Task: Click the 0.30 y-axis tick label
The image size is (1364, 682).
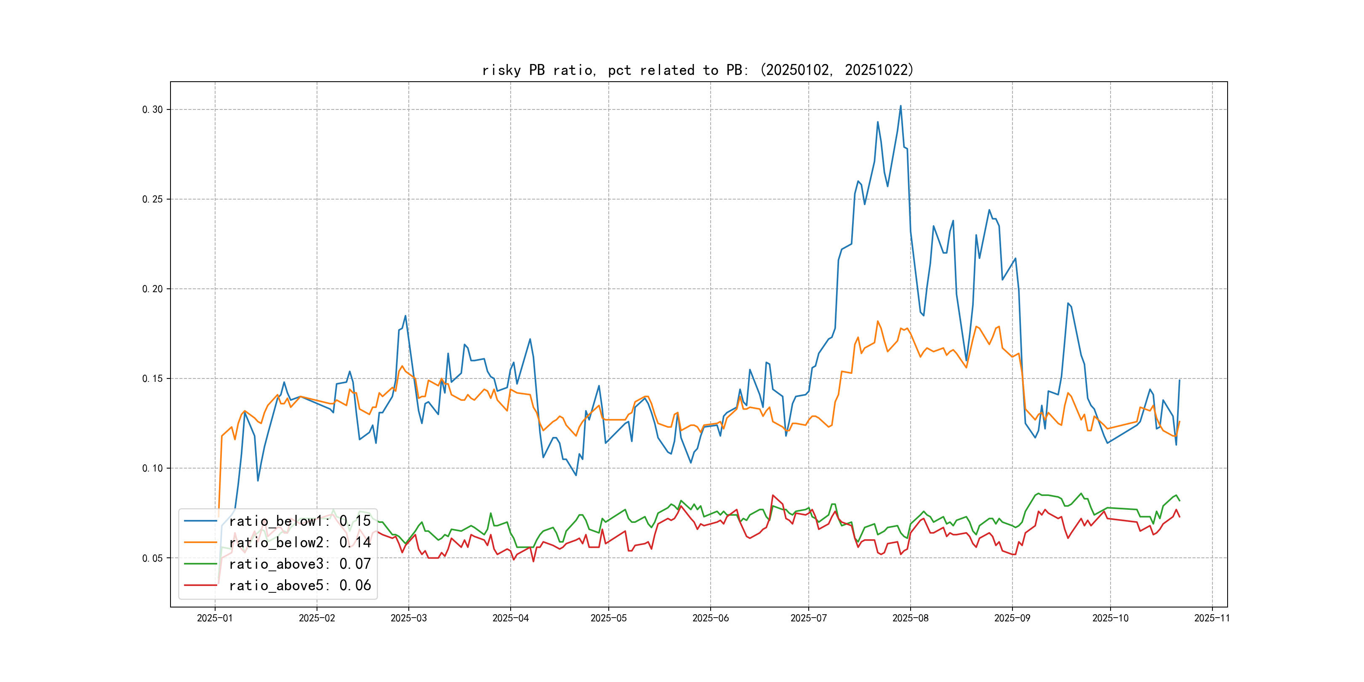Action: (152, 109)
